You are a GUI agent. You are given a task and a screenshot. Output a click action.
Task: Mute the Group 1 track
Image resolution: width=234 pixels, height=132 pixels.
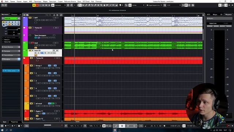tap(31, 66)
